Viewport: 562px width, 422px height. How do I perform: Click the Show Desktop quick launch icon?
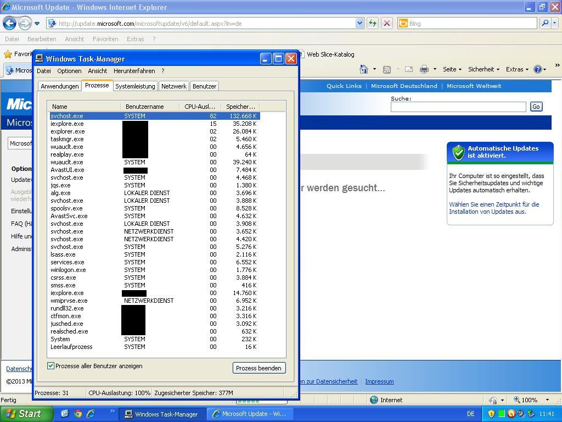(x=65, y=413)
